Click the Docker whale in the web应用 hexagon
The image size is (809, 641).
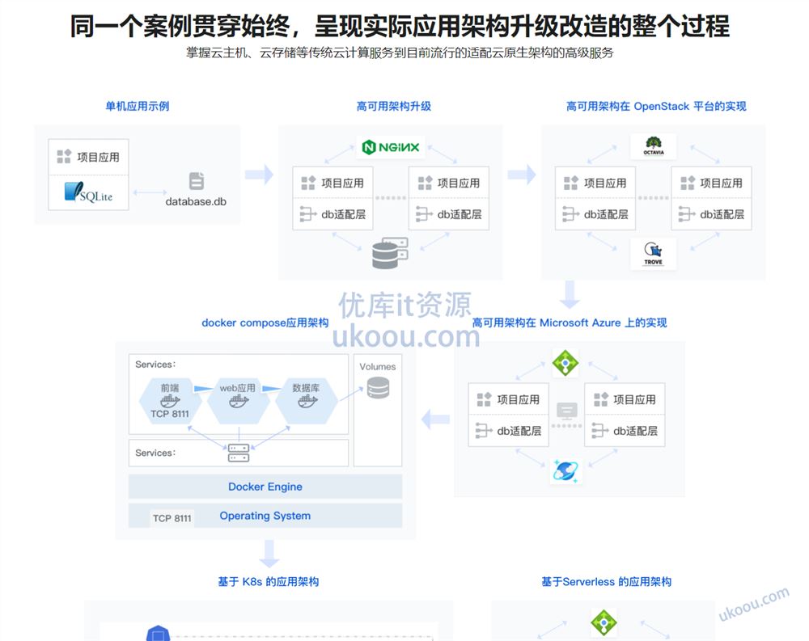click(x=239, y=401)
